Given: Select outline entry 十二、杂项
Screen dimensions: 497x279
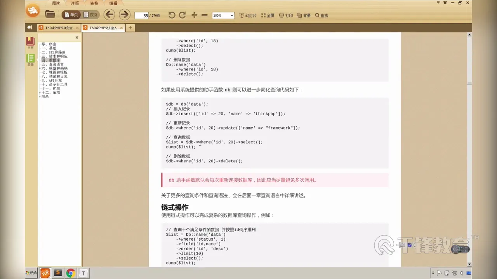Looking at the screenshot, I should pos(51,93).
